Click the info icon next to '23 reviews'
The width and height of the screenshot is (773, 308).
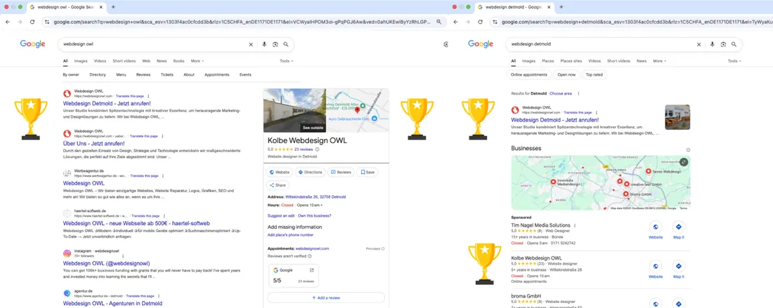pyautogui.click(x=317, y=149)
